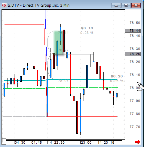Viewport: 144px width, 147px height.
Task: Click the 77.90 price axis label
Action: (135, 101)
